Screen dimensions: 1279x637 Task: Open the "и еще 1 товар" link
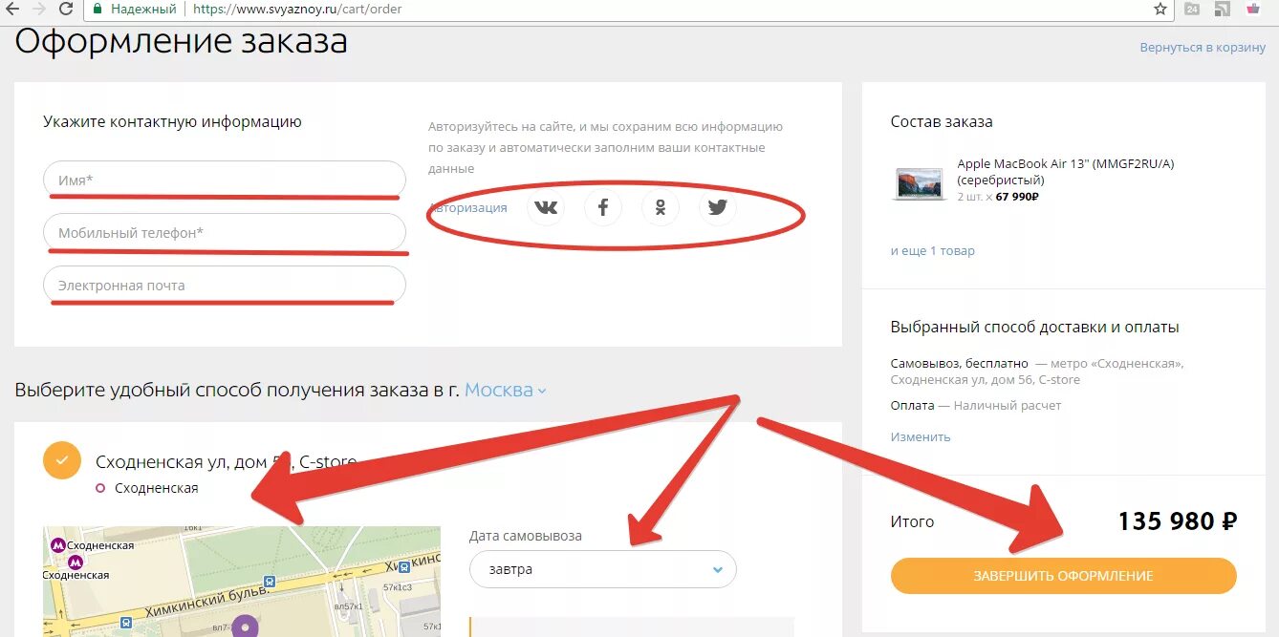[x=933, y=250]
